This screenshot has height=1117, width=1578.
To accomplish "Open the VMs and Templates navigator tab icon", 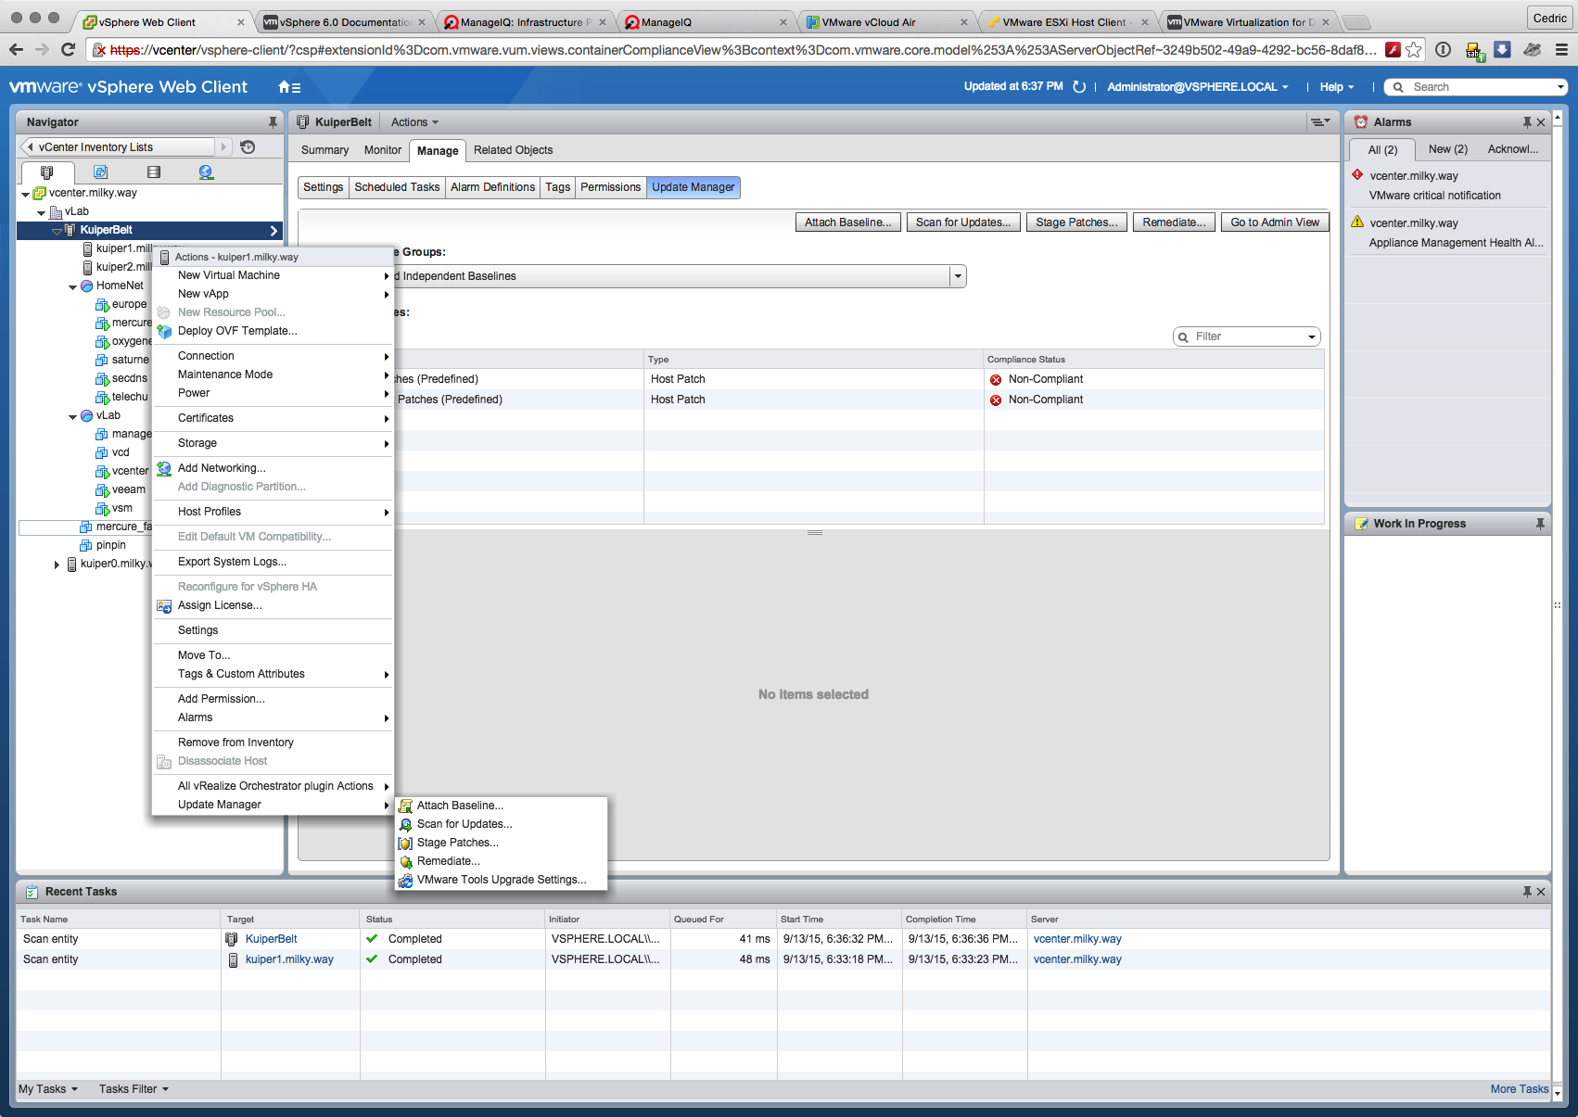I will (x=100, y=172).
